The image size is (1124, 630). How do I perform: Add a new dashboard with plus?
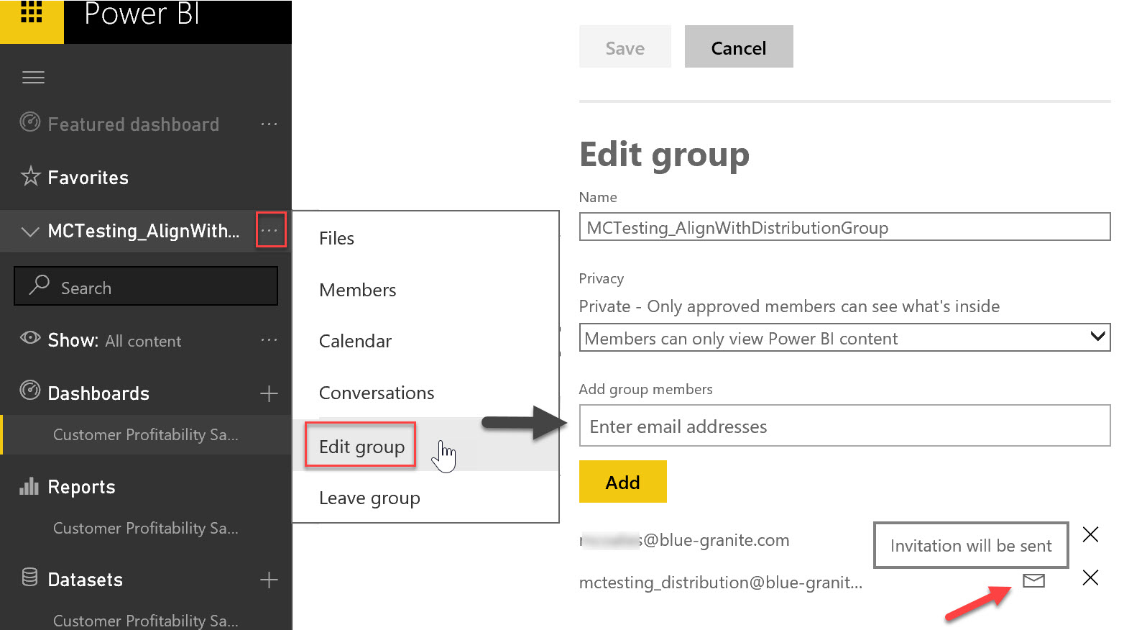(x=269, y=393)
